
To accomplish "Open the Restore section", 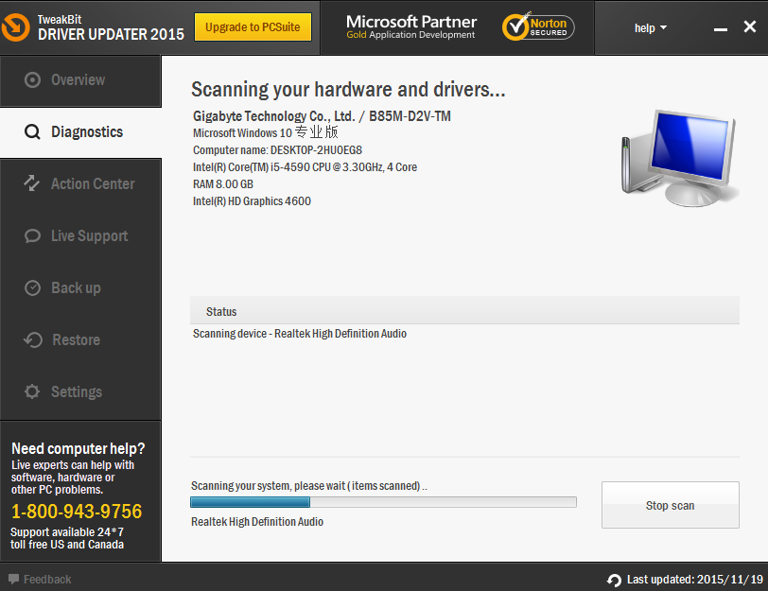I will pos(80,339).
